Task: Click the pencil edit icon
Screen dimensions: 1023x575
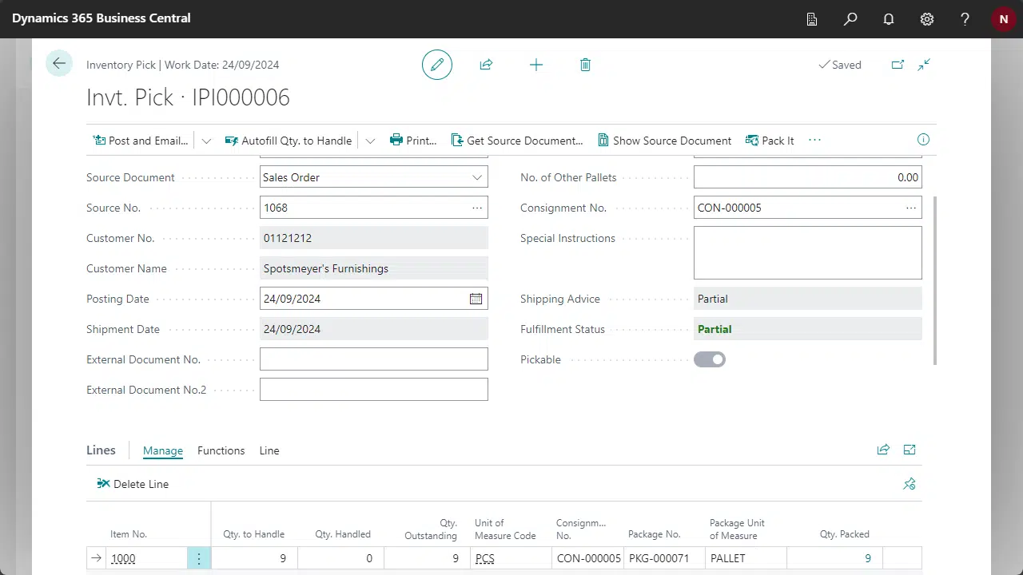Action: click(x=437, y=65)
